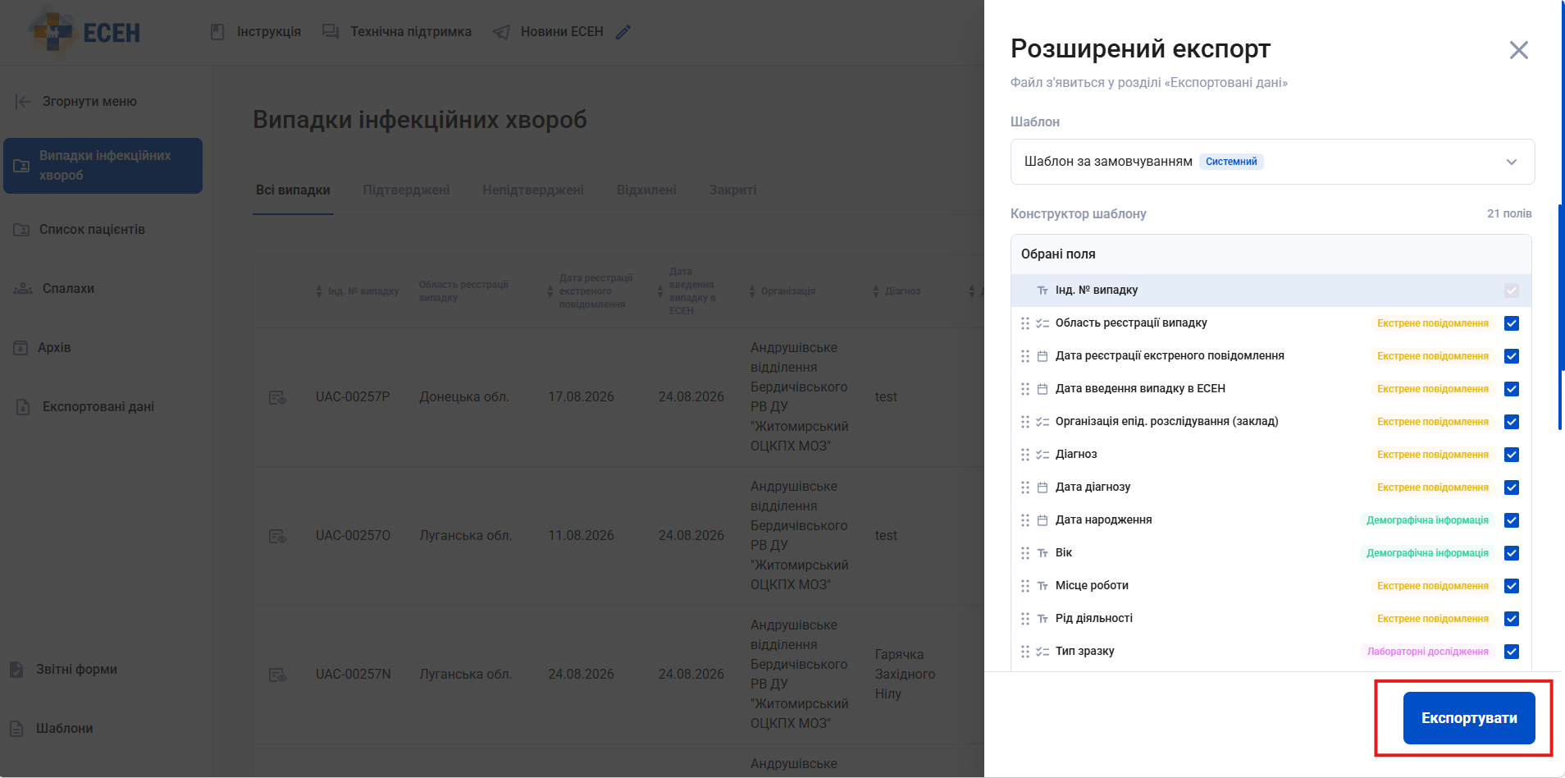Screen dimensions: 1565x778
Task: Uncheck Дата реєстрації екстреного повідомлення field
Action: click(1512, 356)
